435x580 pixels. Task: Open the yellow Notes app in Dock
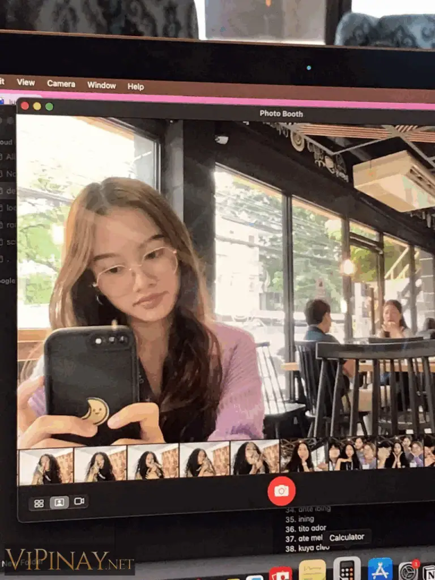pos(312,570)
